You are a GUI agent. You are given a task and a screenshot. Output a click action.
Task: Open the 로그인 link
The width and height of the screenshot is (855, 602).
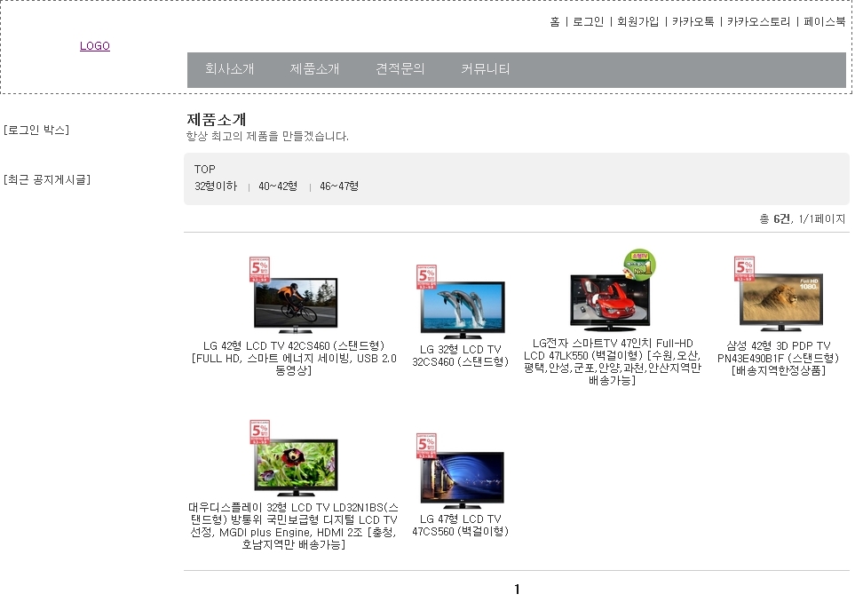click(589, 22)
